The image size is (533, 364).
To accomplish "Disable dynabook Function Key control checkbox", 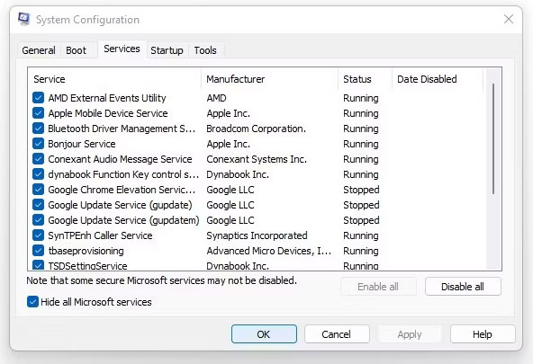I will (x=38, y=174).
